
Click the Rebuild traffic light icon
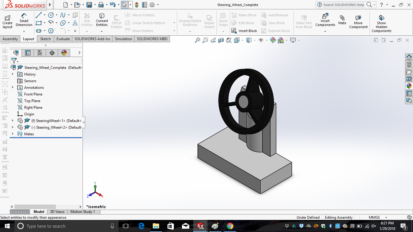coord(137,5)
